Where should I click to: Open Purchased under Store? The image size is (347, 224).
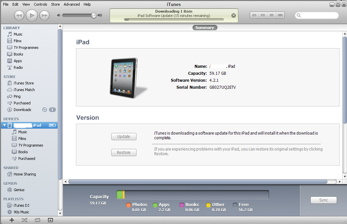click(22, 103)
